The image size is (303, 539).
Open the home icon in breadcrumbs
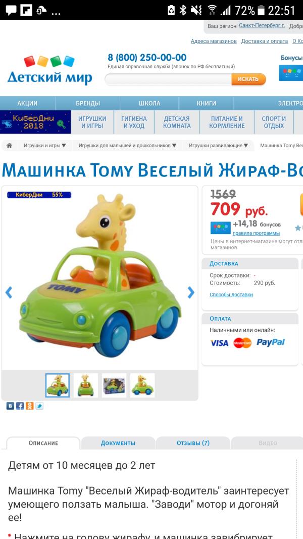coord(9,146)
